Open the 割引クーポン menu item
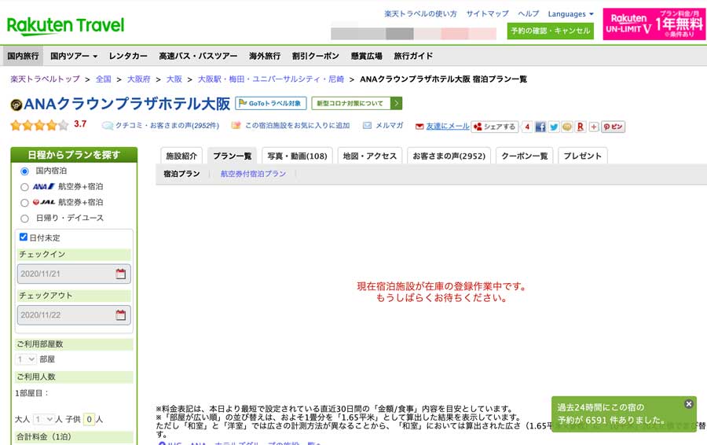 pos(315,56)
